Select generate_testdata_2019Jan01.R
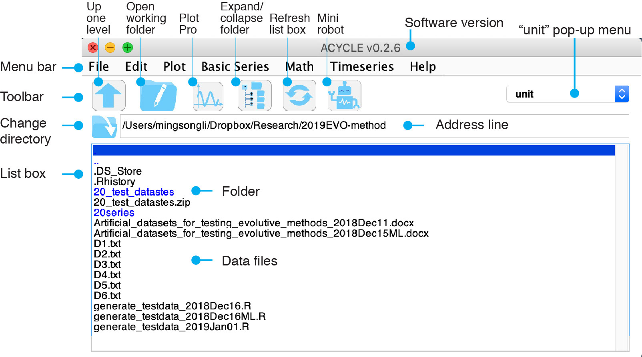642x357 pixels. point(171,327)
